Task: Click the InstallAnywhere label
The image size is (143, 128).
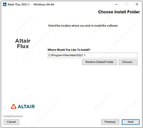Action: [13, 116]
